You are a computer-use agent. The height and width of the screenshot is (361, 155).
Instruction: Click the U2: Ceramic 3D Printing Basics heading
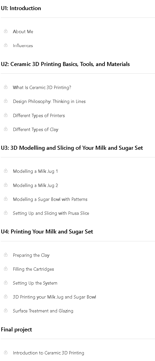pyautogui.click(x=65, y=64)
